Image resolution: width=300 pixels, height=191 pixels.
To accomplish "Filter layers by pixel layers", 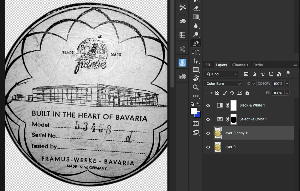I will (246, 74).
